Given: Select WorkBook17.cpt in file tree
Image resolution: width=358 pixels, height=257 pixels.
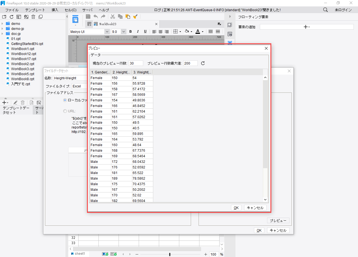Looking at the screenshot, I should (23, 59).
